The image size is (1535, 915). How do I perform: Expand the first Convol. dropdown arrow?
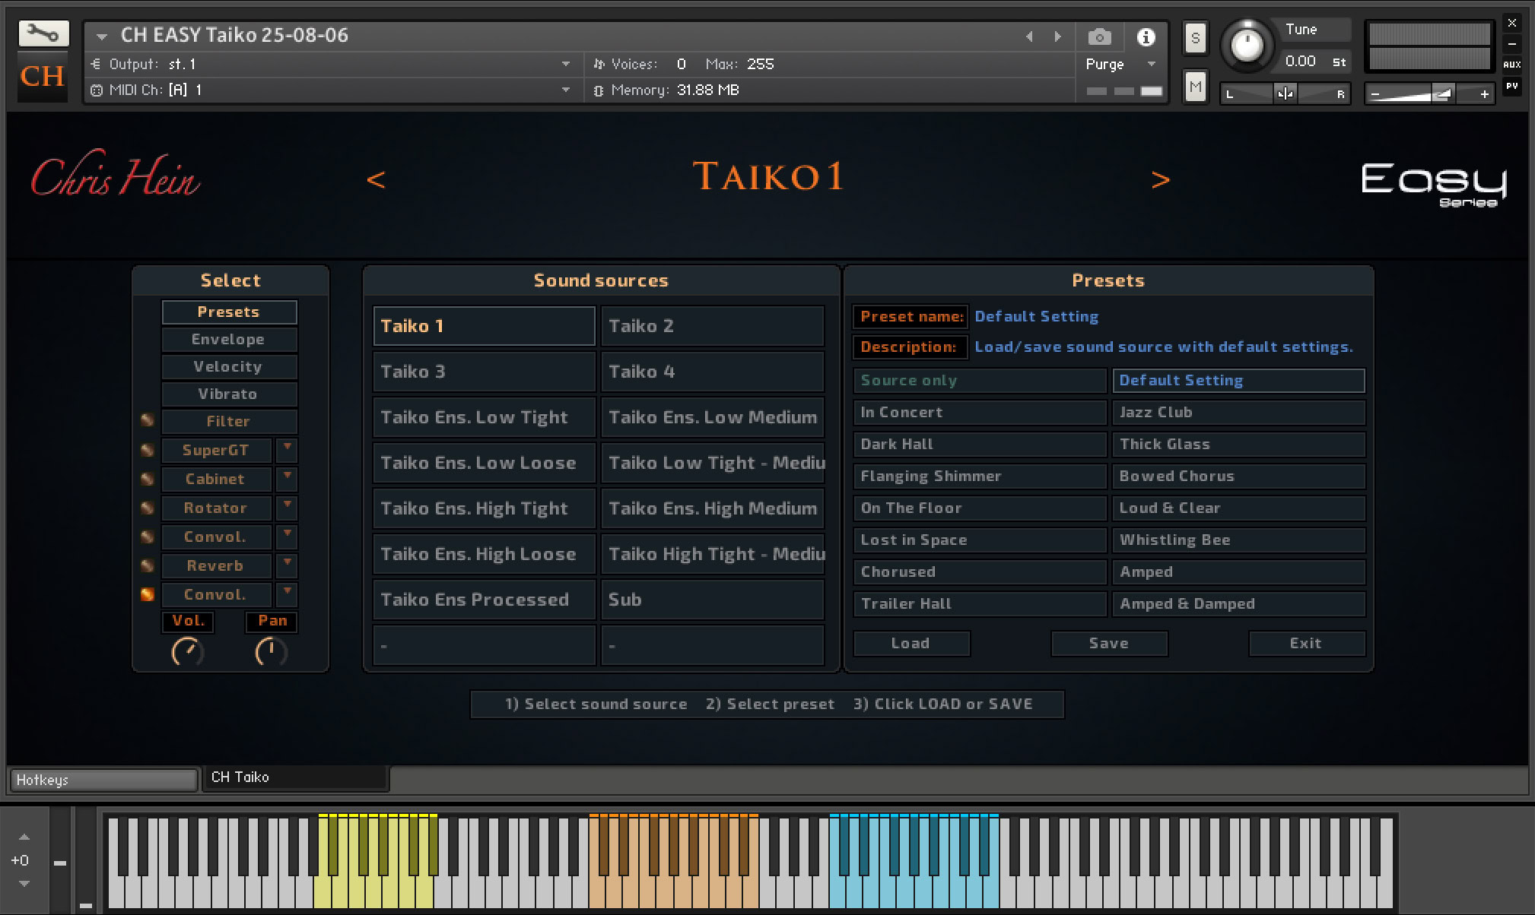[x=287, y=535]
